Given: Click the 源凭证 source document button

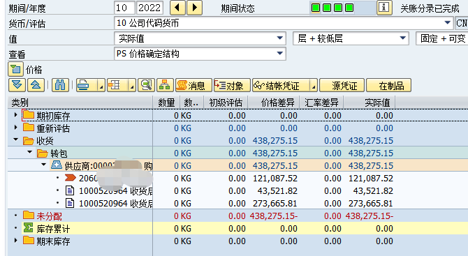Looking at the screenshot, I should pyautogui.click(x=342, y=86).
